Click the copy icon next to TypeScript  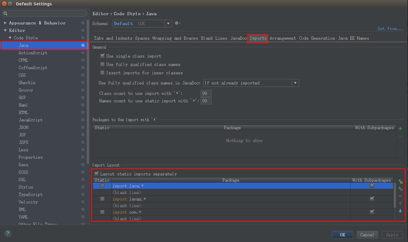pos(83,195)
